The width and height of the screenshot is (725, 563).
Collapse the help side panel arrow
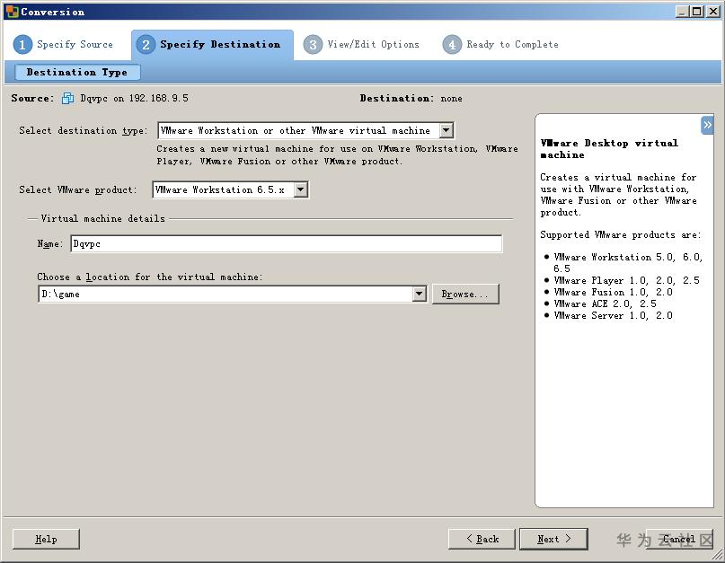707,125
